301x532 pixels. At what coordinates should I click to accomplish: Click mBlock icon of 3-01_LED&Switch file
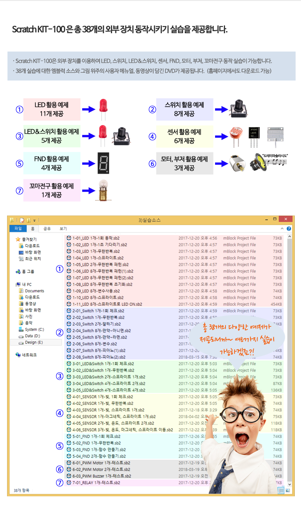69,364
